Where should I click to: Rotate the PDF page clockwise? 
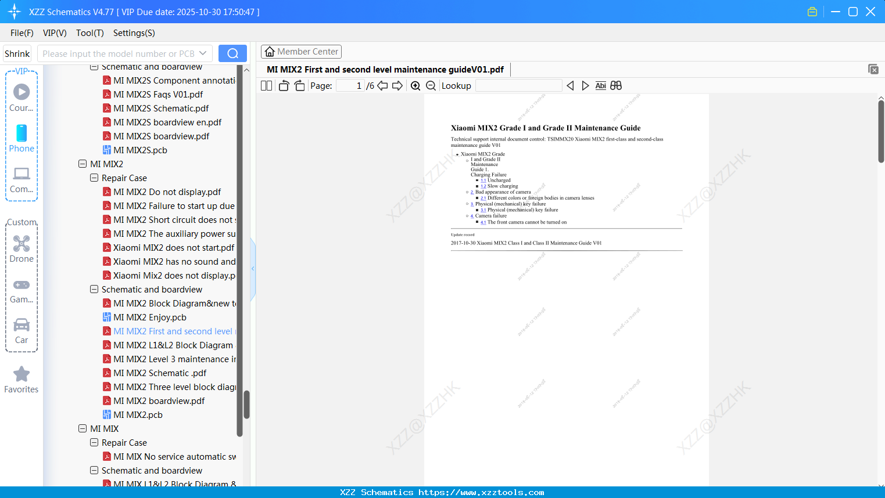[x=300, y=86]
